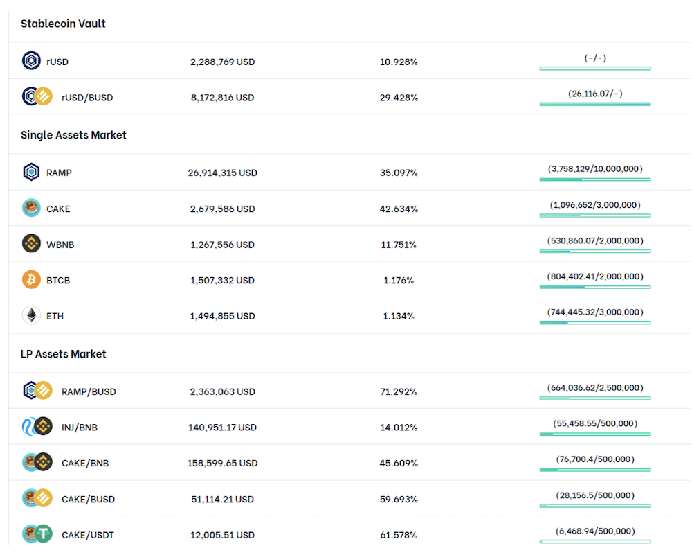Click the BTCB asset name
The height and width of the screenshot is (555, 692).
[58, 281]
